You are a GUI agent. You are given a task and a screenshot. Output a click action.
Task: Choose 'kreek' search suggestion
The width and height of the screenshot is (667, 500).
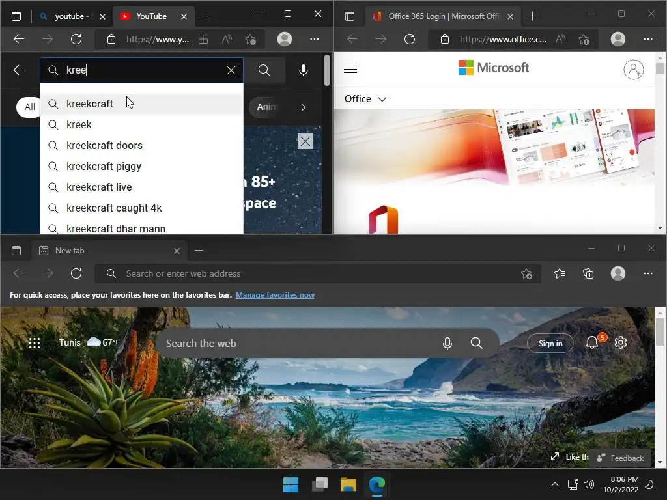[x=141, y=124]
